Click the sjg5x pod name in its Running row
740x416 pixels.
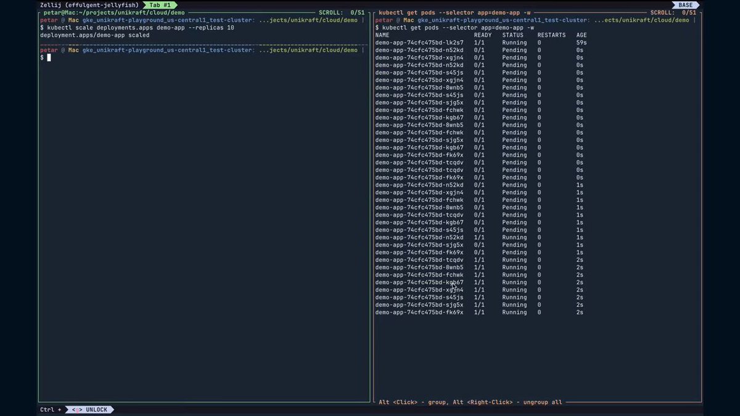click(419, 305)
